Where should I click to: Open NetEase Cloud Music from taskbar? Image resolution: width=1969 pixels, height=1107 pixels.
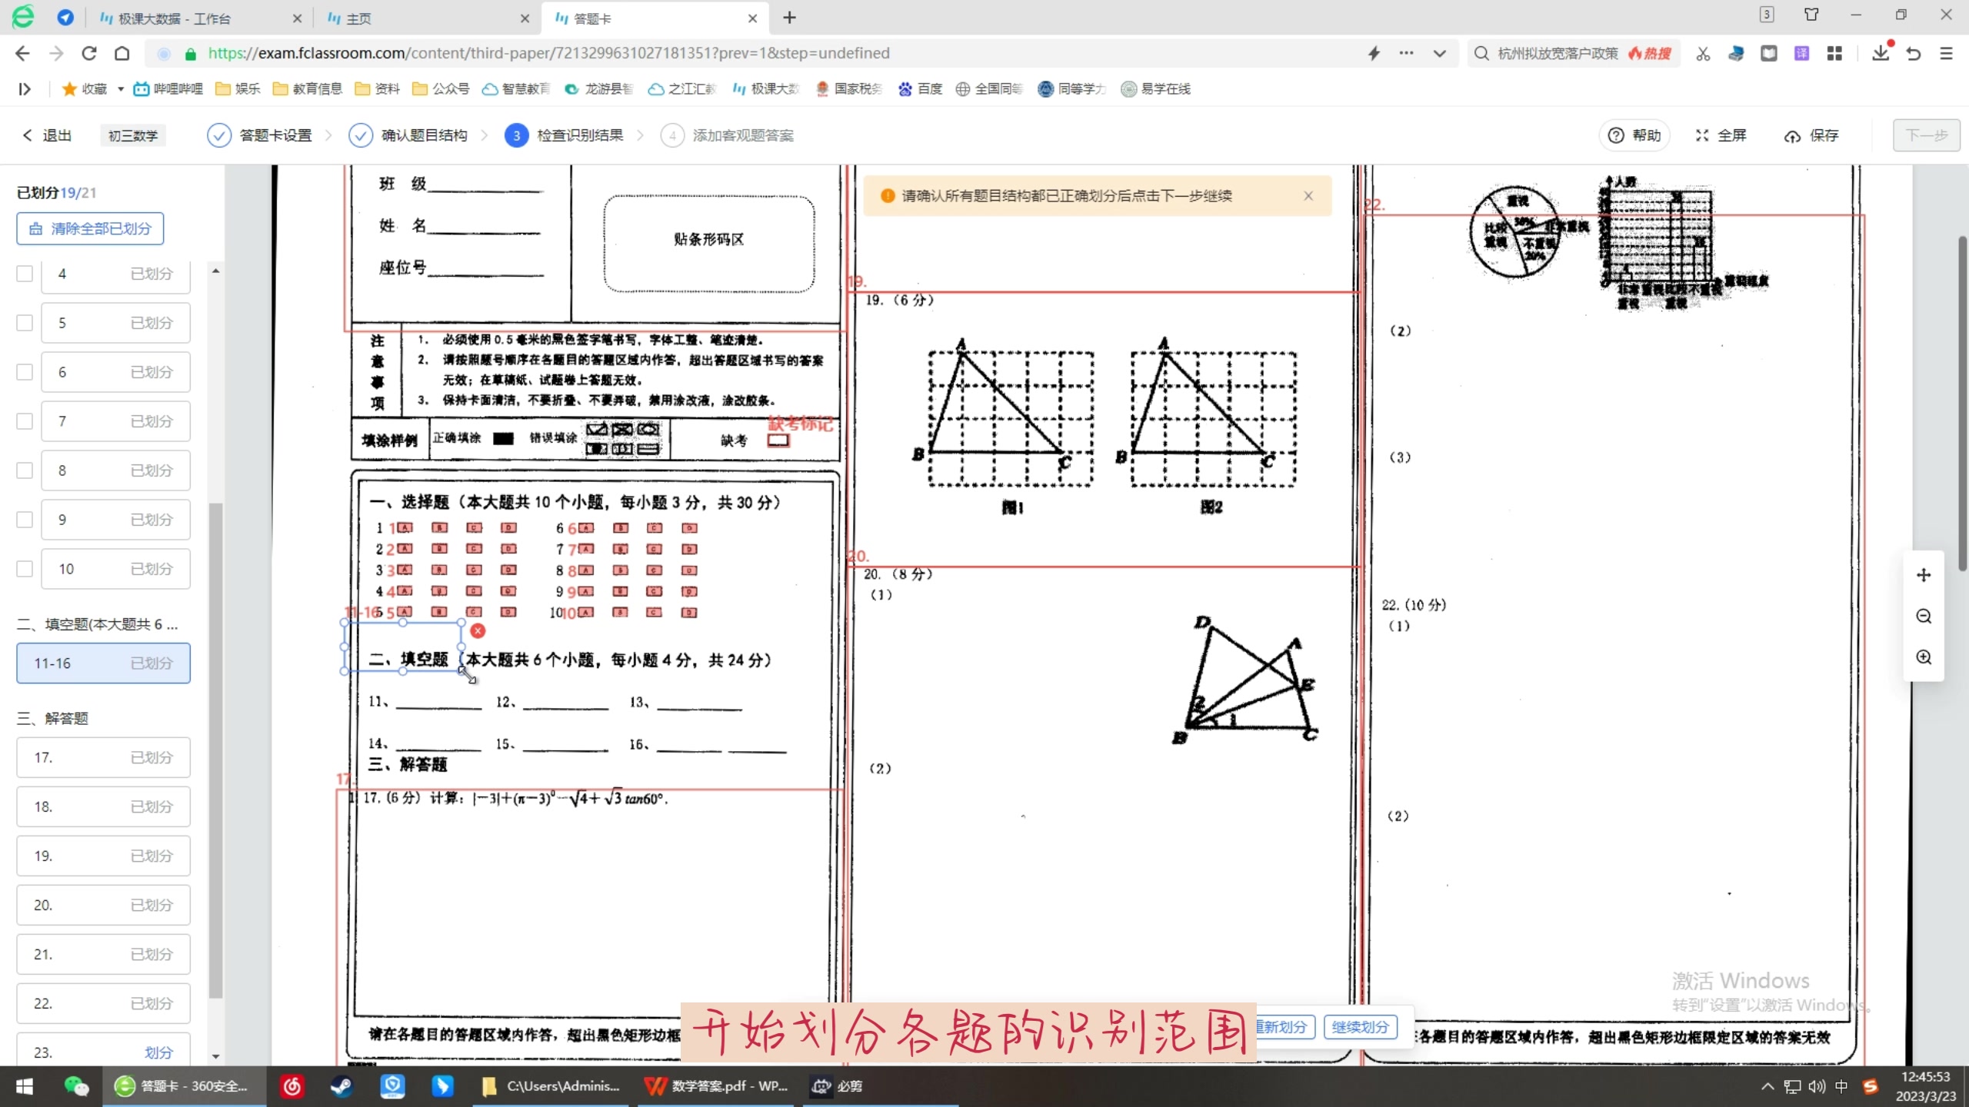point(292,1086)
